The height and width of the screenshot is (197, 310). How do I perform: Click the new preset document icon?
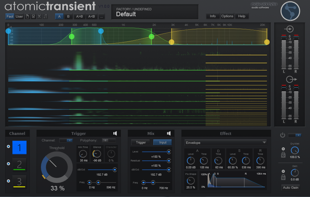(27, 16)
